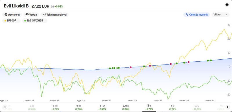Click pink sell marker near touko '23
This screenshot has width=232, height=112.
(x=131, y=67)
